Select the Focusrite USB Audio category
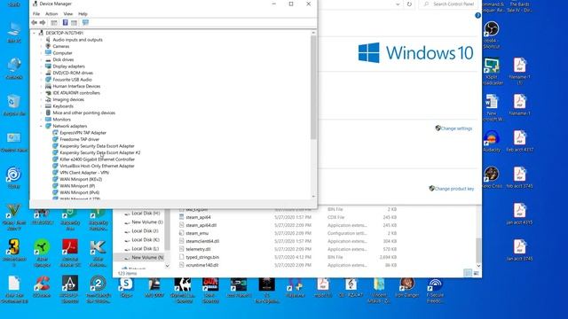Image resolution: width=568 pixels, height=319 pixels. click(x=73, y=80)
